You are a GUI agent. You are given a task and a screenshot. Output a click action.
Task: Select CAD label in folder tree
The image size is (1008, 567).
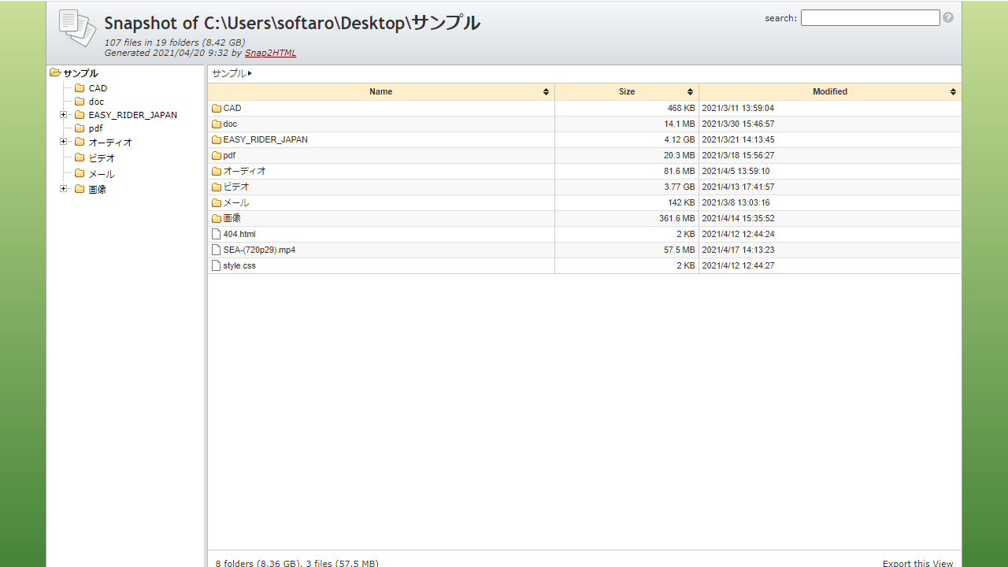(98, 88)
